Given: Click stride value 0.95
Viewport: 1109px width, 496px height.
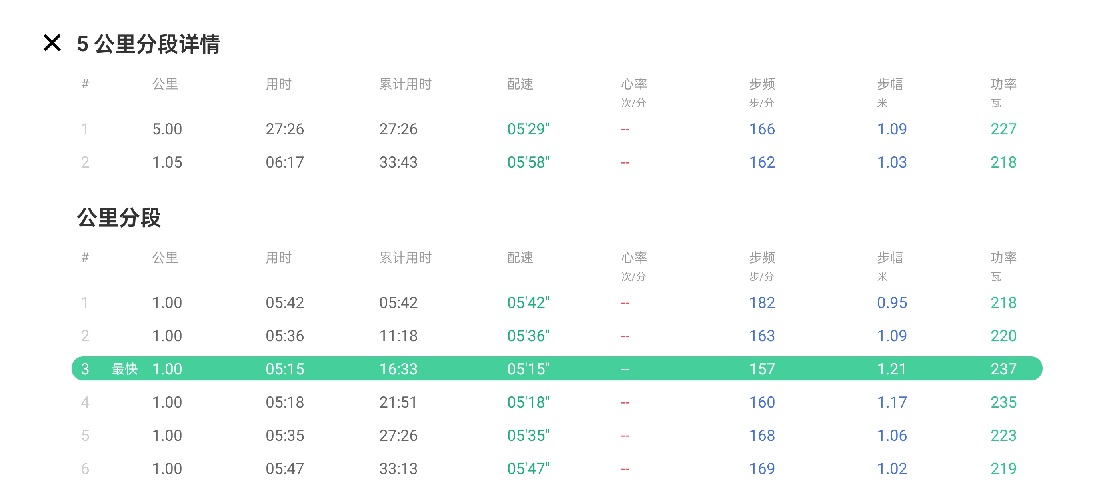Looking at the screenshot, I should coord(892,303).
